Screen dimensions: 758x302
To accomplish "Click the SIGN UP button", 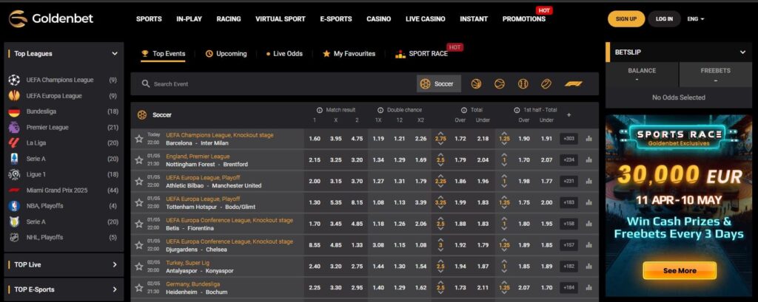I will tap(626, 19).
